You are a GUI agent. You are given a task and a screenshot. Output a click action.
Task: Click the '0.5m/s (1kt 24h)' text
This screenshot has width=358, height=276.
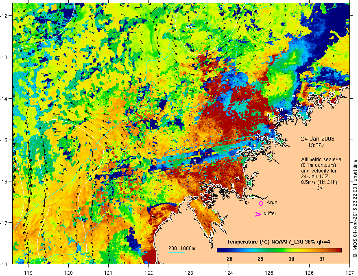coord(319,182)
